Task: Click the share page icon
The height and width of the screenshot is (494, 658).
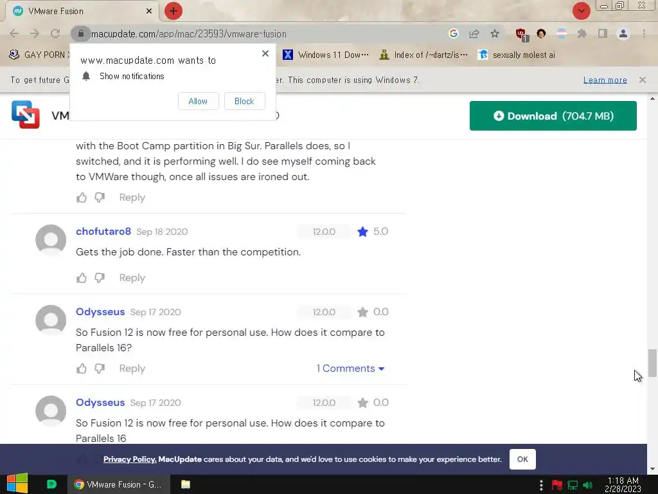Action: point(474,33)
